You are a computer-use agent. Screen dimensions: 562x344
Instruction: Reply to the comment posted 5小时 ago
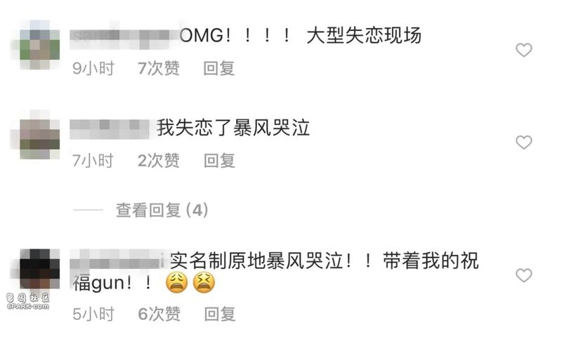(220, 314)
